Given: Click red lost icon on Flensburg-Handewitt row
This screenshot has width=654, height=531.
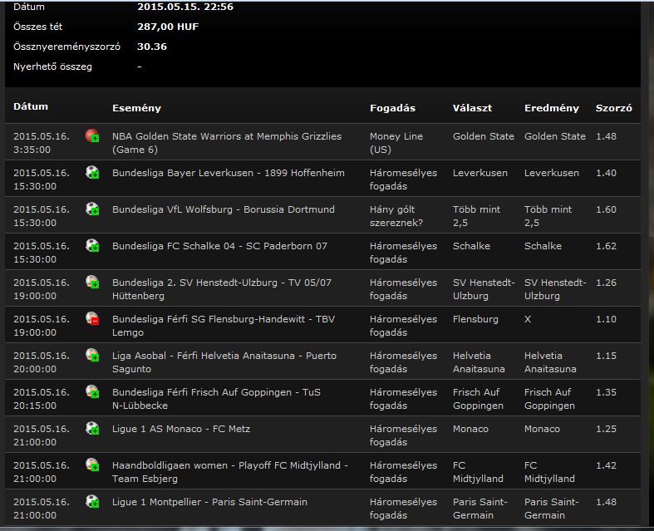Looking at the screenshot, I should 92,319.
